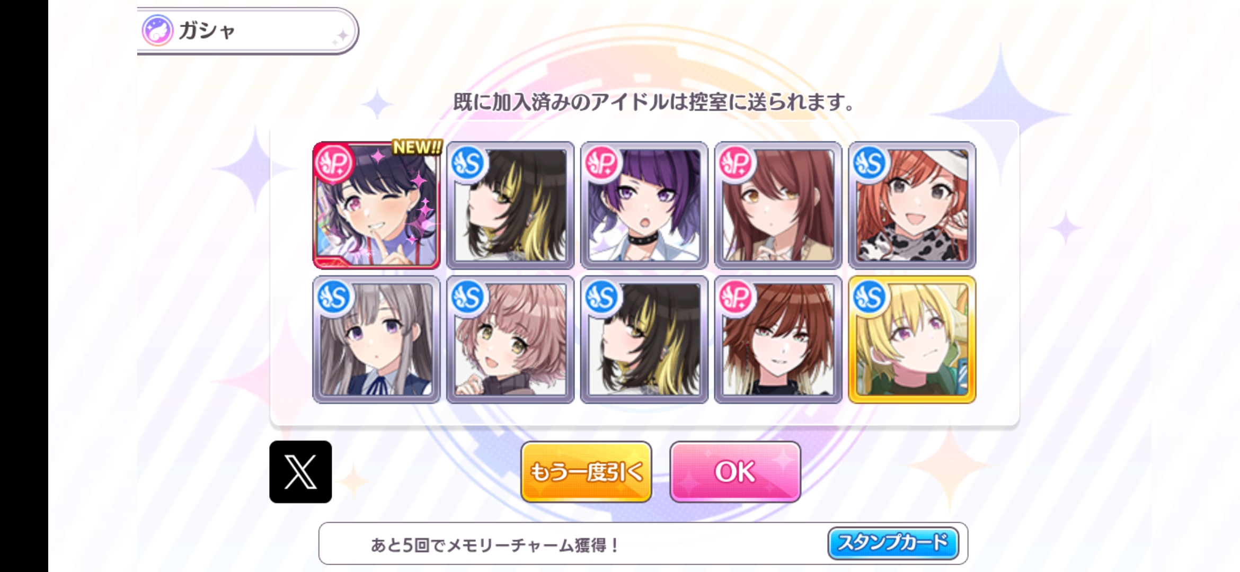The height and width of the screenshot is (572, 1240).
Task: Select the short brown-haired idol in bottom row
Action: point(778,339)
